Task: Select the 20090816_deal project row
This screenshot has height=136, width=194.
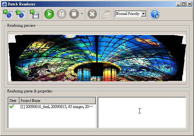Action: click(x=52, y=107)
